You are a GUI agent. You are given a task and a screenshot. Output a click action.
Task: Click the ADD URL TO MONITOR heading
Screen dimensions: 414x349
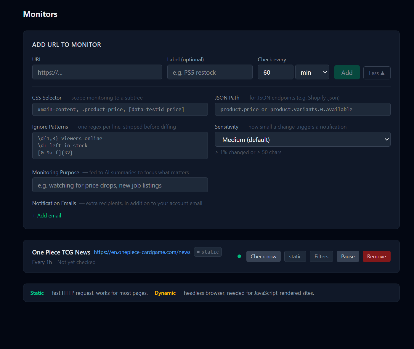click(67, 45)
